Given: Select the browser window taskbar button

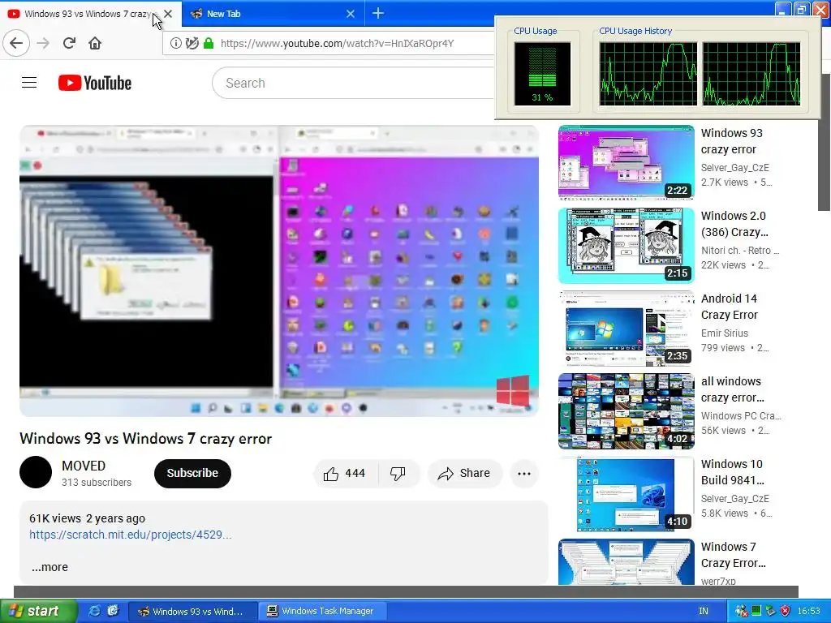Looking at the screenshot, I should click(193, 611).
